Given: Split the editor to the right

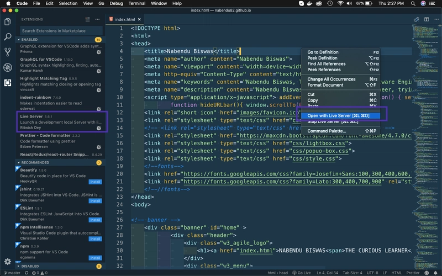Looking at the screenshot, I should [427, 19].
